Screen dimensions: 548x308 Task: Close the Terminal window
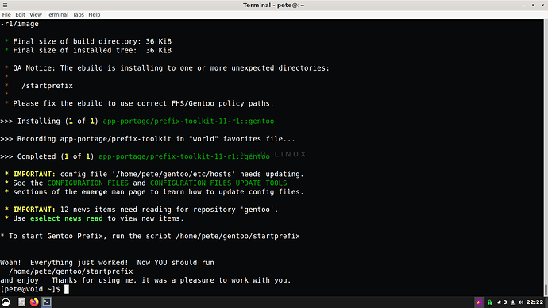point(542,6)
